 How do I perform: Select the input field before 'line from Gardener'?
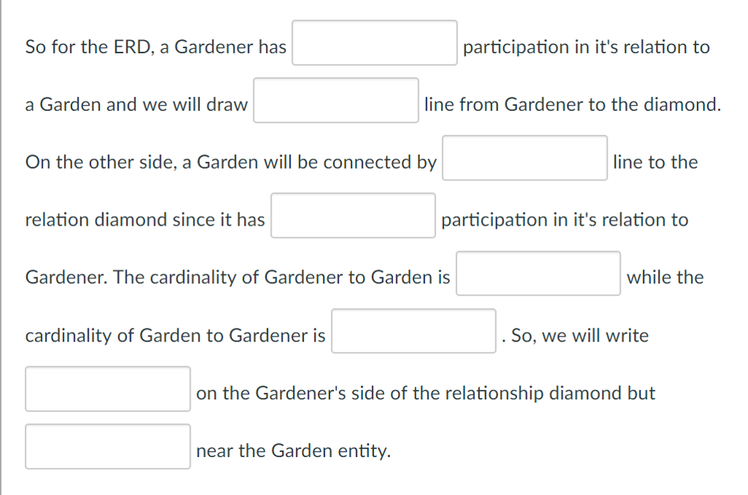tap(335, 100)
